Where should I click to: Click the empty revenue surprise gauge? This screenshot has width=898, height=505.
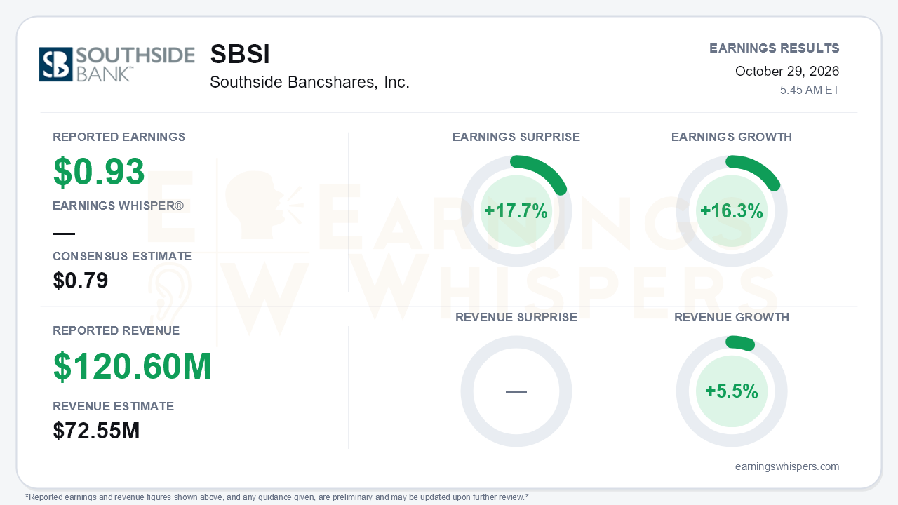coord(516,391)
